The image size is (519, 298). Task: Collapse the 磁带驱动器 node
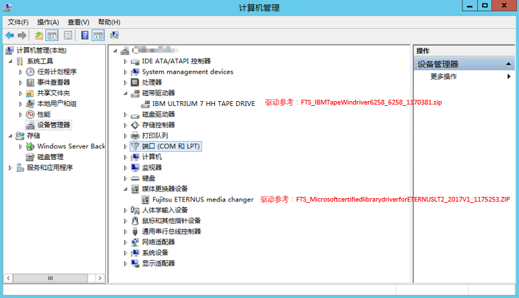(x=125, y=93)
